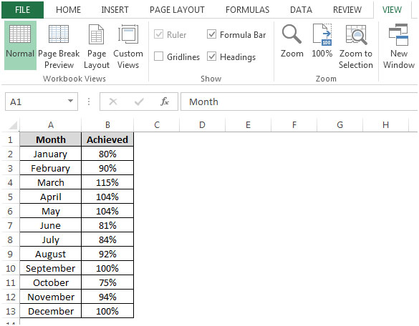Select the January cell
The height and width of the screenshot is (326, 419).
[51, 154]
